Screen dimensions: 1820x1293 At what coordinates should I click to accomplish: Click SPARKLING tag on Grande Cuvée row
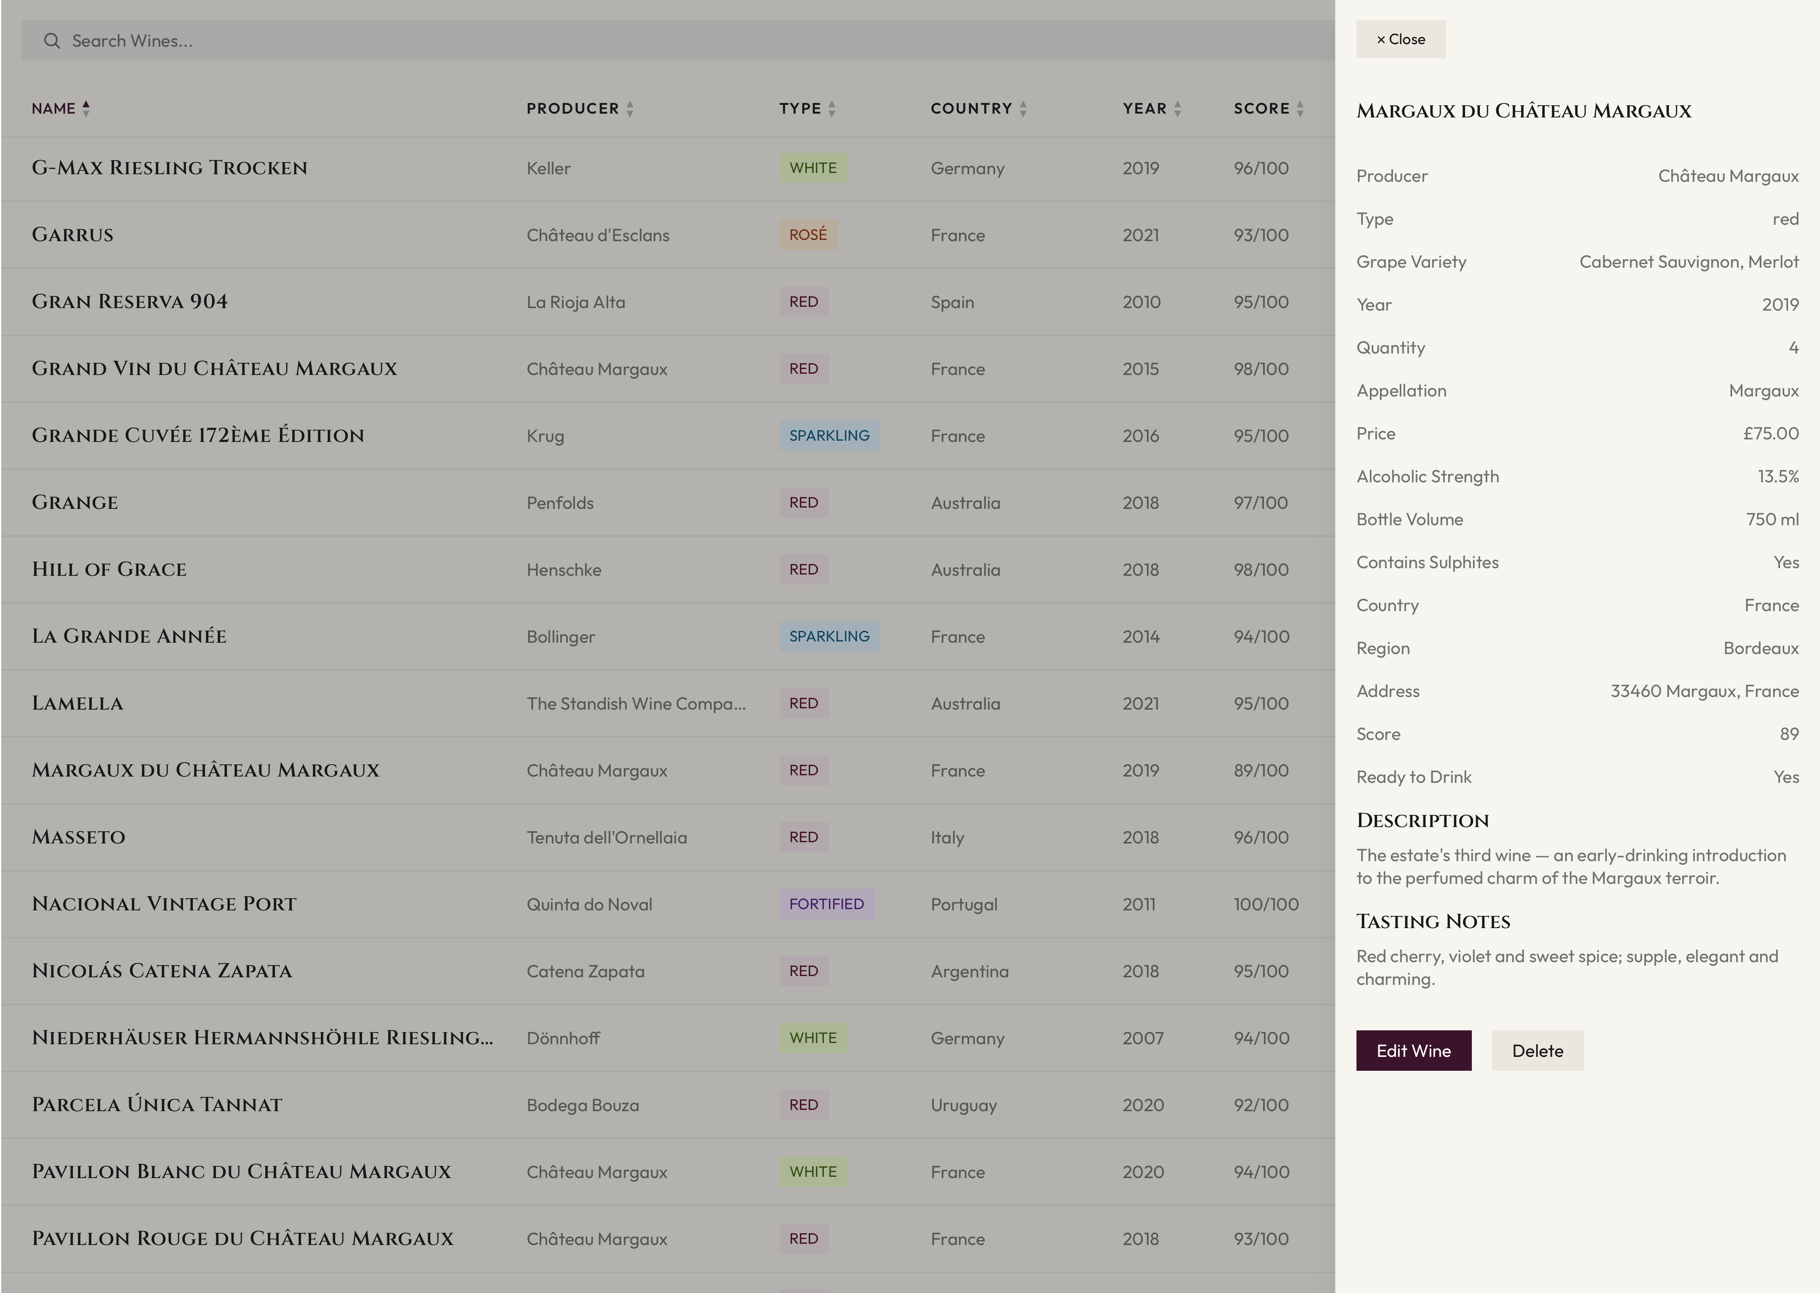tap(830, 436)
